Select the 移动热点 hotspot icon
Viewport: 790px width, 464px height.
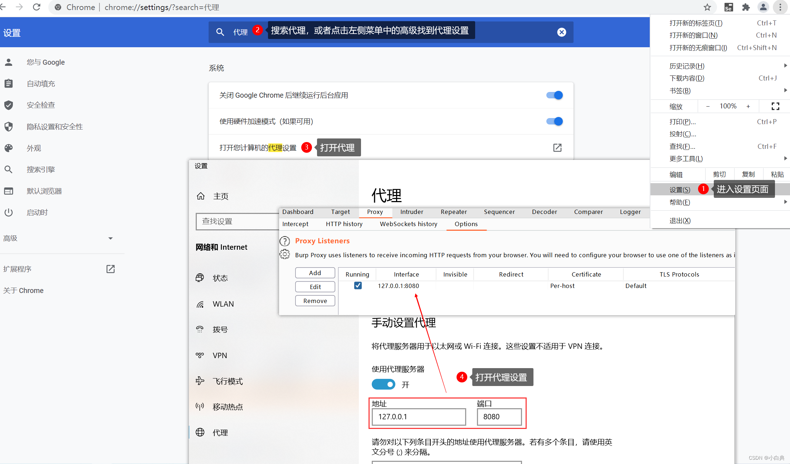coord(200,406)
